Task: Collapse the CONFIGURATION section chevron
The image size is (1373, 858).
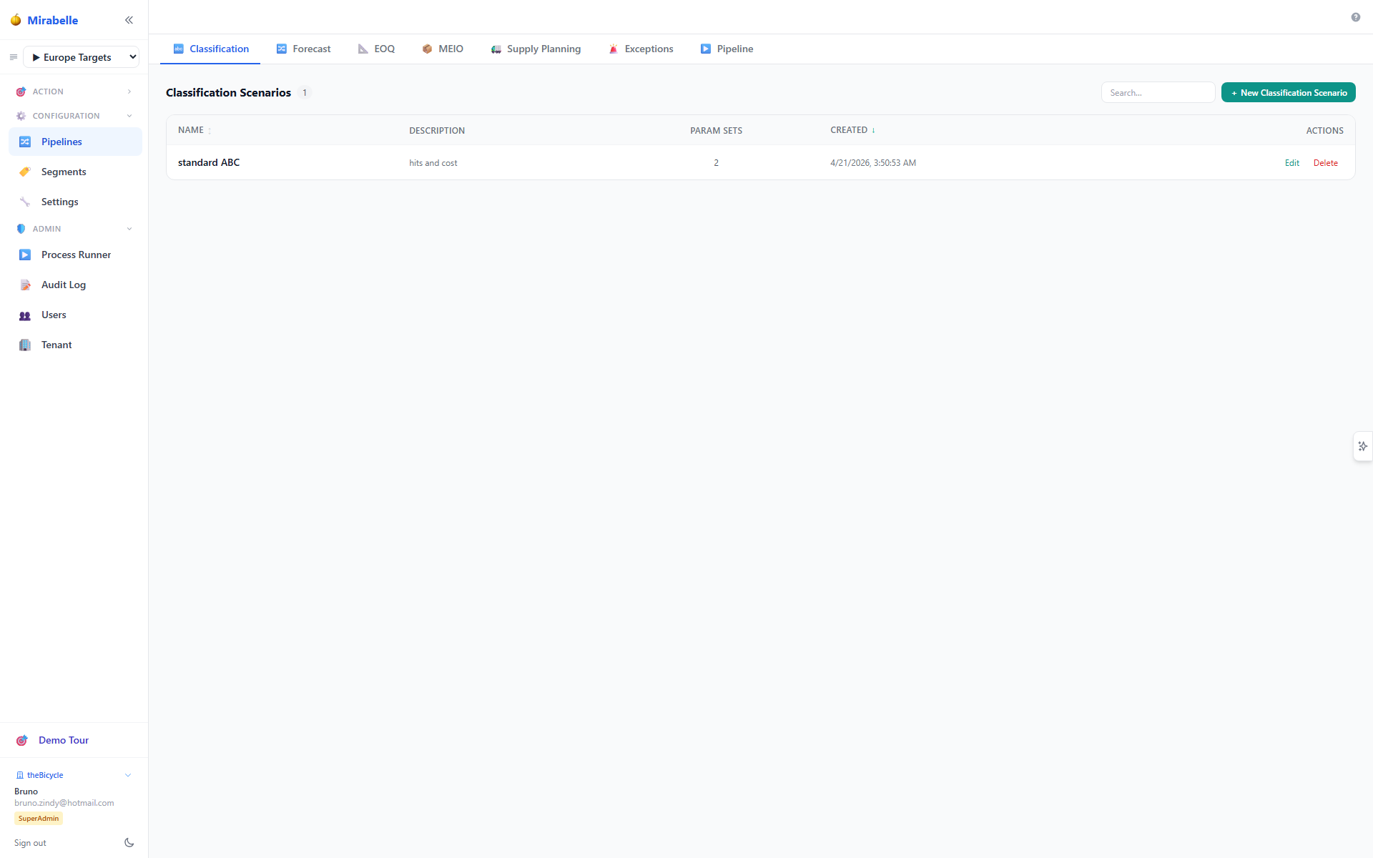Action: [129, 116]
